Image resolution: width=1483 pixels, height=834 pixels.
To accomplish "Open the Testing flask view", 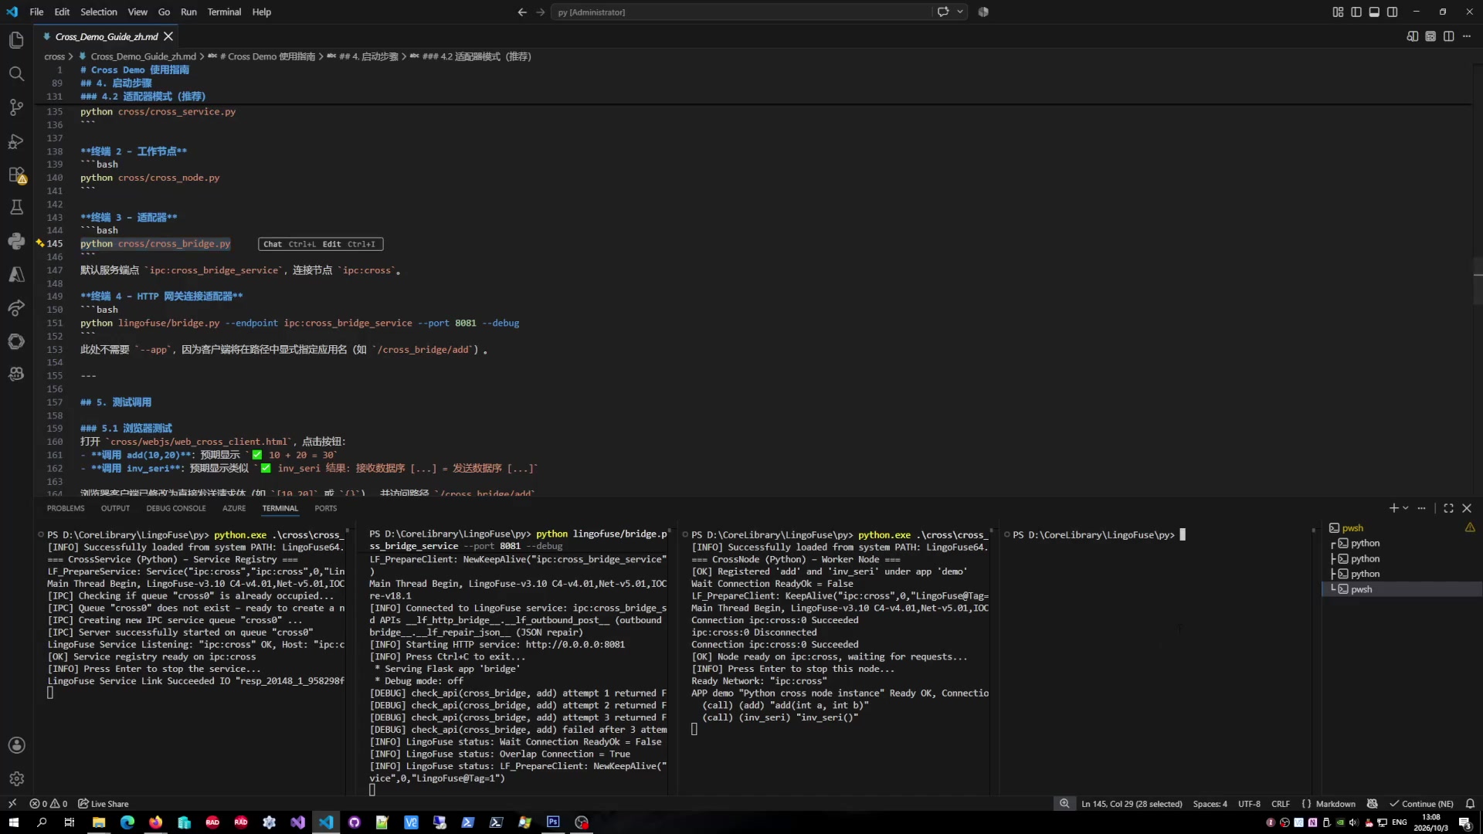I will pyautogui.click(x=16, y=207).
